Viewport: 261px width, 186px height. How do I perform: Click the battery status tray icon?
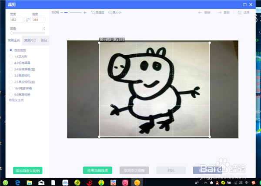[x=229, y=183]
